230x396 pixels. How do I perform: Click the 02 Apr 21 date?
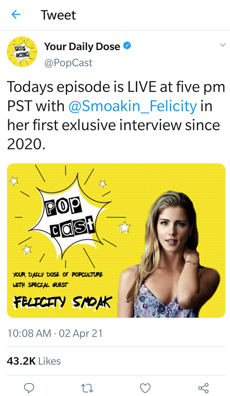click(x=81, y=333)
